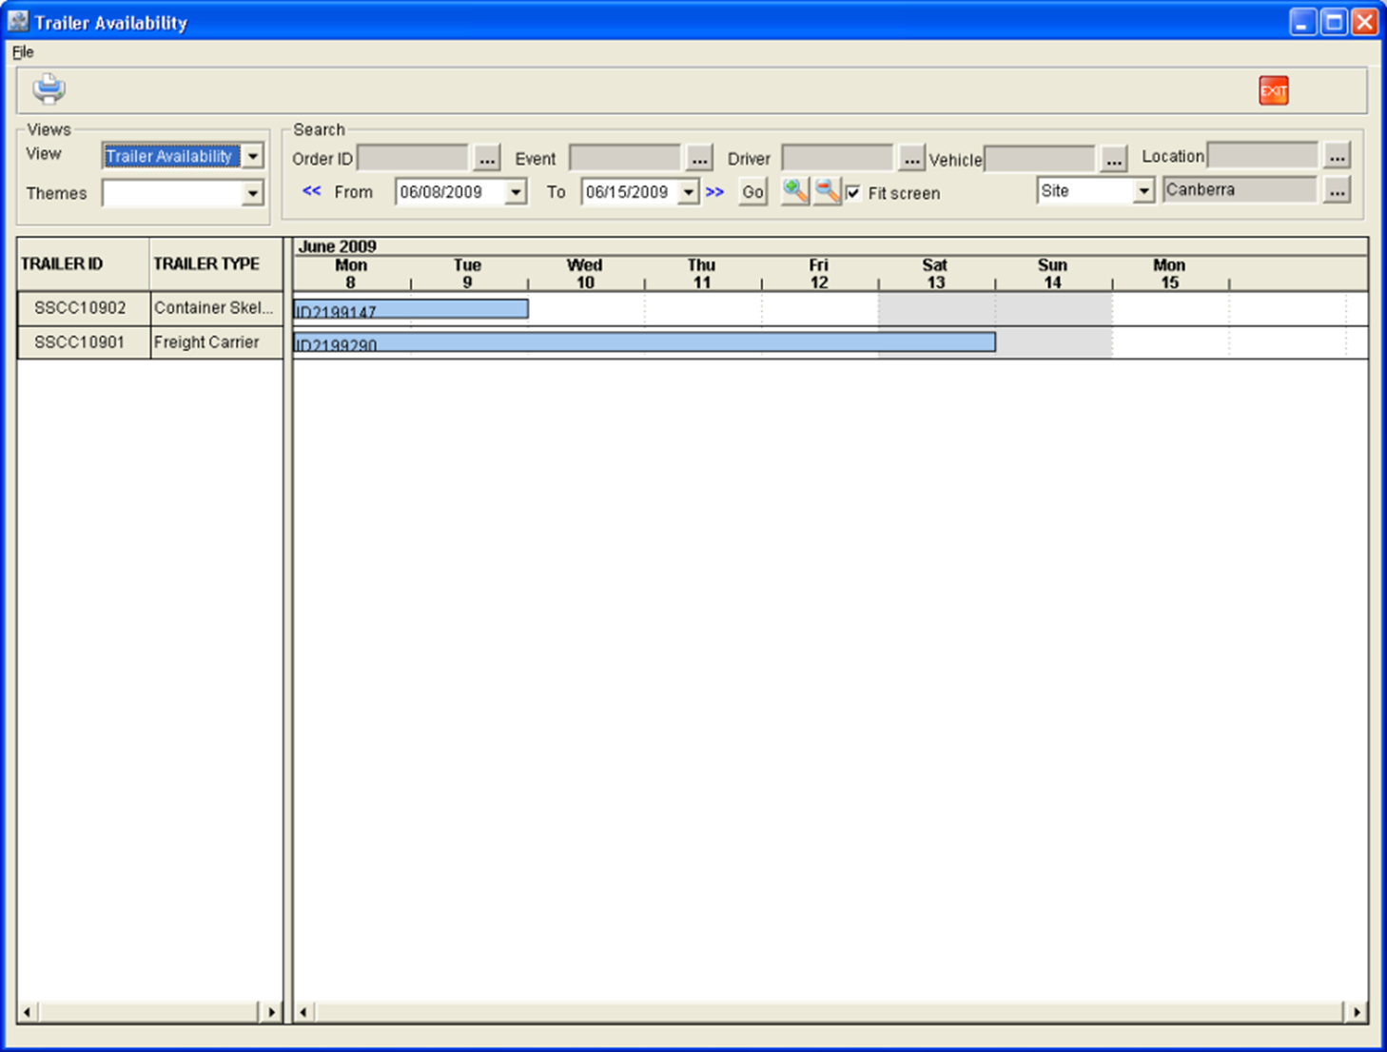
Task: Click the Container Skel... type cell
Action: pos(216,308)
